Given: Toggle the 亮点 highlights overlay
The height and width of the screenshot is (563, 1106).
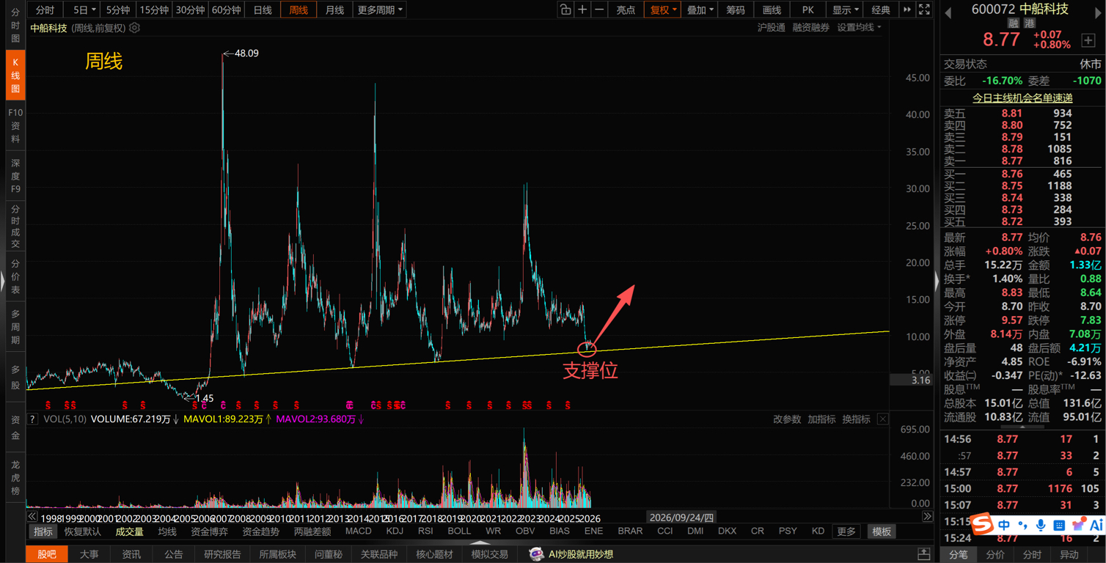Looking at the screenshot, I should 626,10.
